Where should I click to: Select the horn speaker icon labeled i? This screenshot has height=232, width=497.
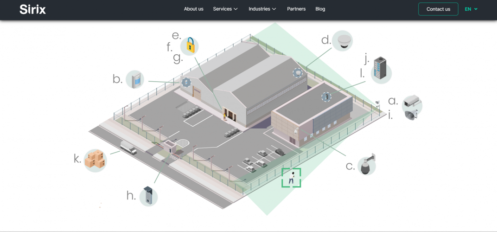point(411,114)
